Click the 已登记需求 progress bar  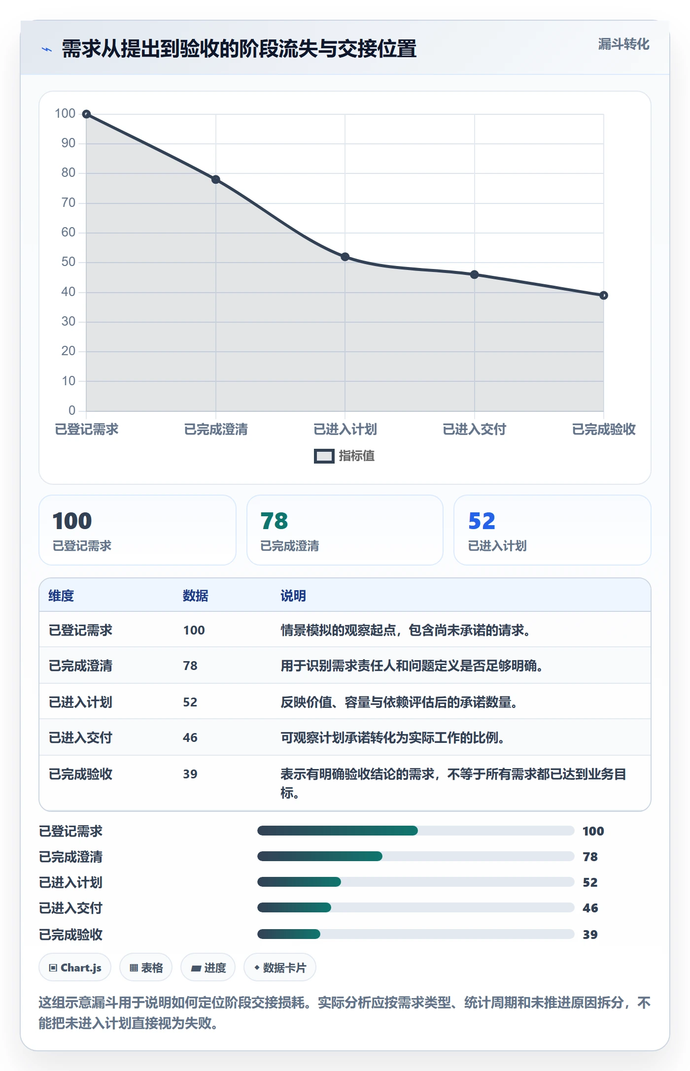pyautogui.click(x=415, y=831)
